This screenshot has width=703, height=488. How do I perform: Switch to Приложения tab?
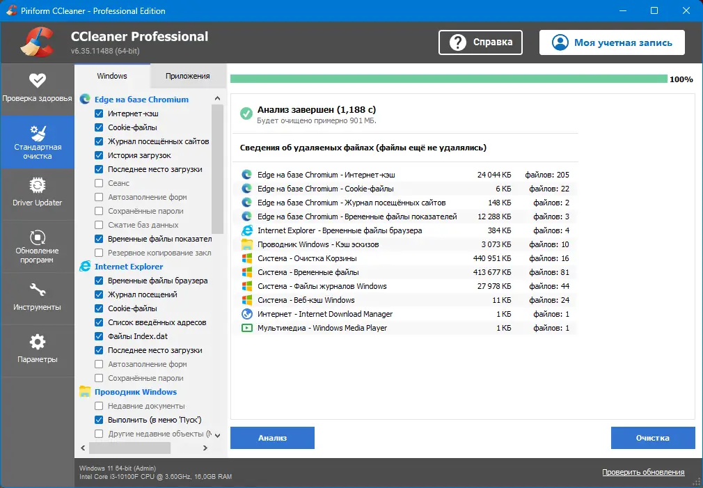point(187,76)
